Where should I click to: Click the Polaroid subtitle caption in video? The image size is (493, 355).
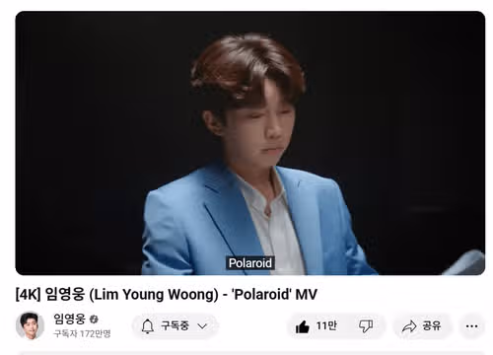point(250,263)
